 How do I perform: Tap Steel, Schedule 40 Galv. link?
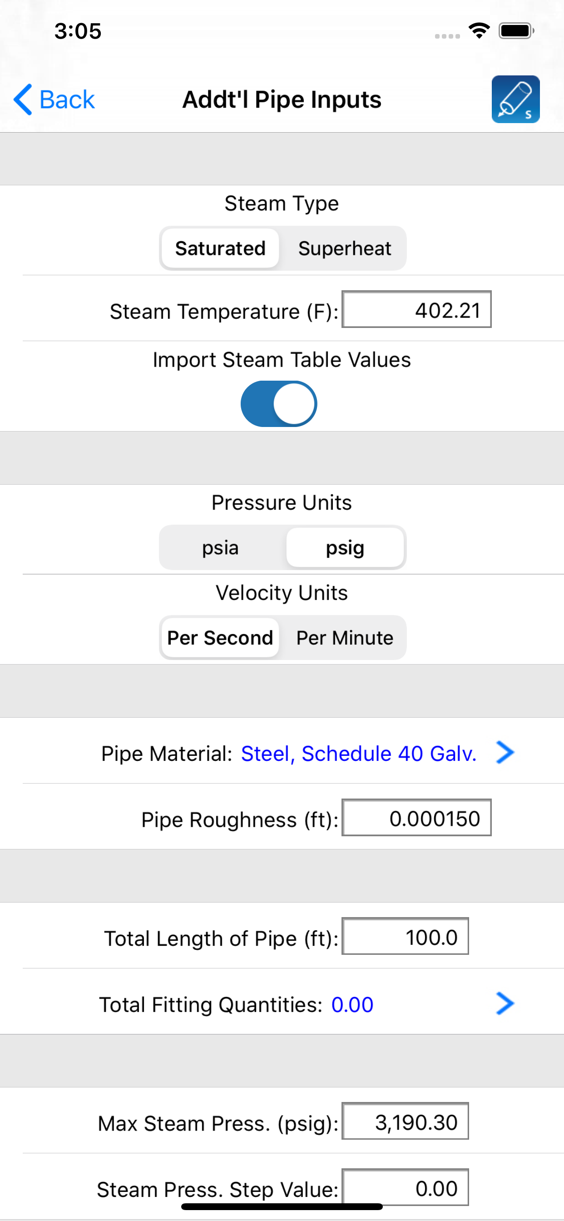click(x=359, y=753)
